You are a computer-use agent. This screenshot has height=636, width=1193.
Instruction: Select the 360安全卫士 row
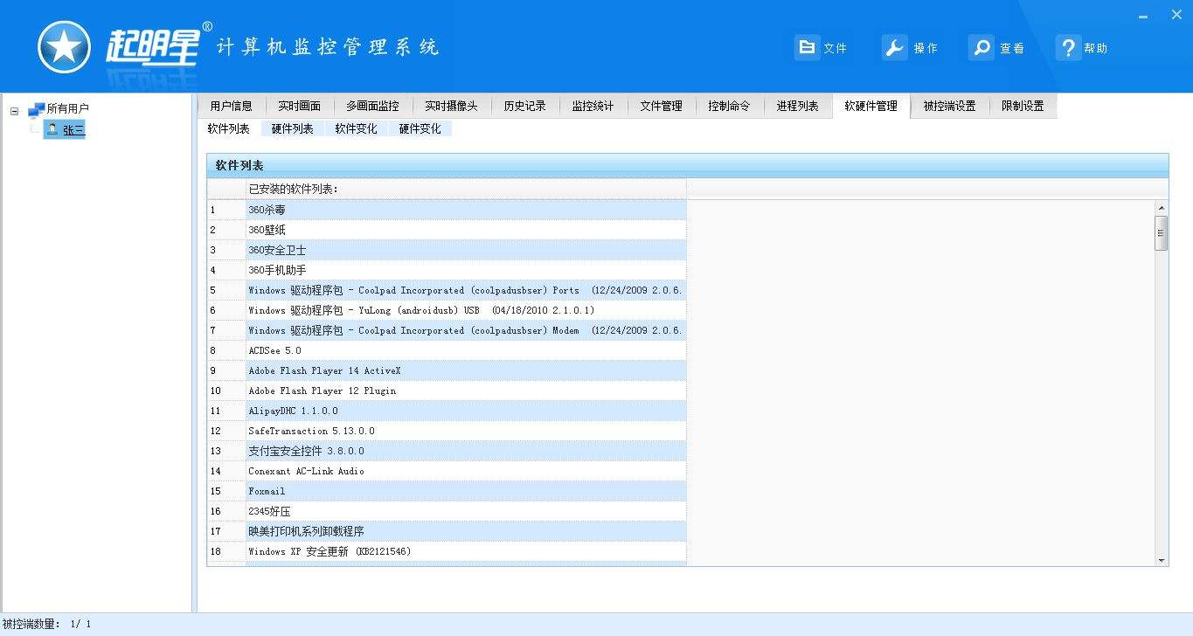(x=447, y=250)
